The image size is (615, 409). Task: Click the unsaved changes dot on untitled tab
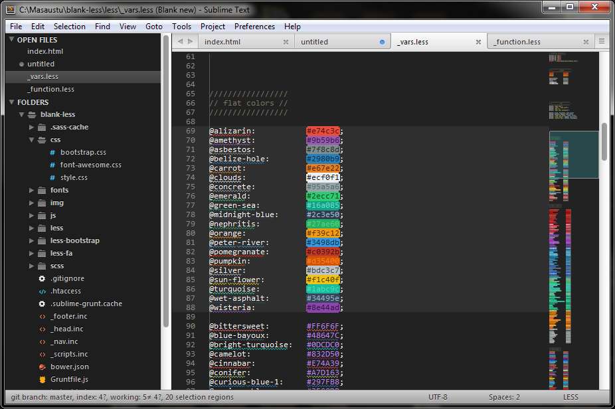click(383, 41)
